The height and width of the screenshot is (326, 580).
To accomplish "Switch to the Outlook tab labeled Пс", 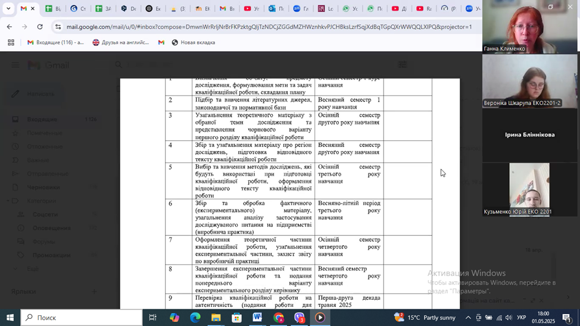I will [276, 8].
